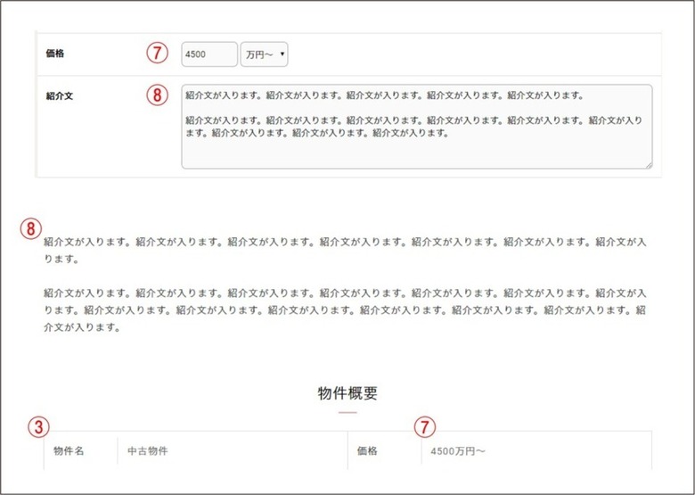Click first preview paragraph of 紹介文
This screenshot has height=495, width=695.
click(345, 251)
